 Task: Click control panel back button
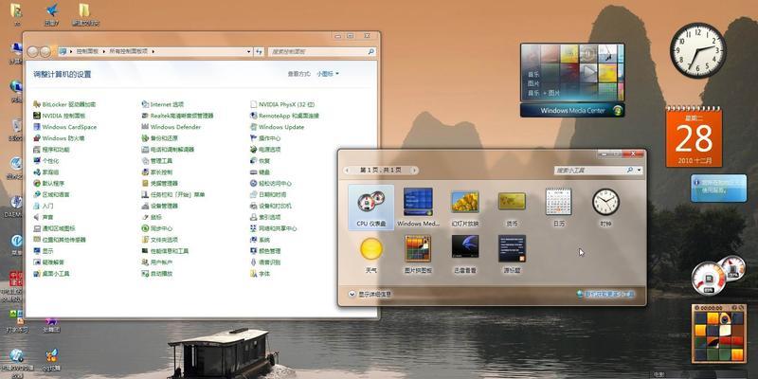pos(33,51)
